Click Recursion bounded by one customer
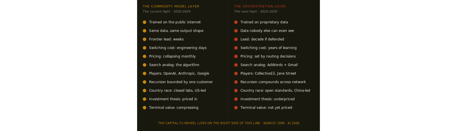Image resolution: width=457 pixels, height=131 pixels. 181,82
